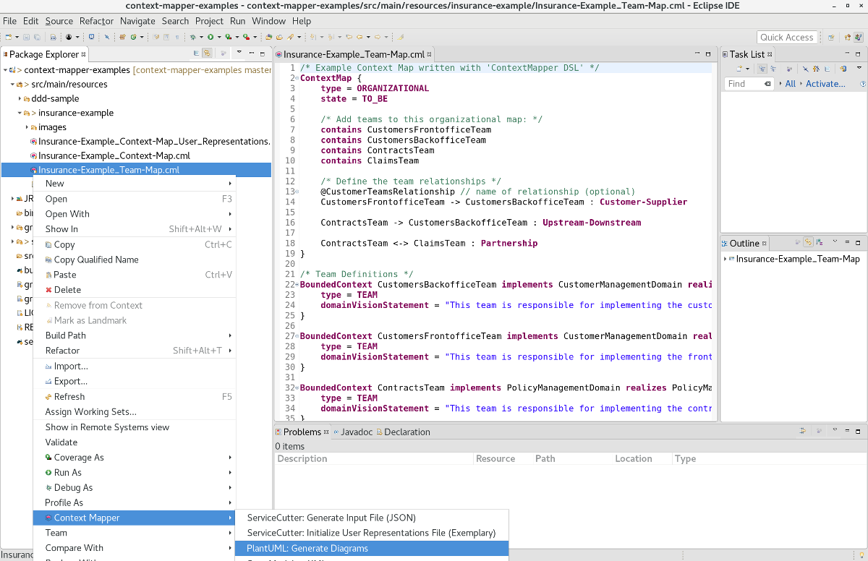The height and width of the screenshot is (561, 868).
Task: Maximize the editor area
Action: click(708, 53)
